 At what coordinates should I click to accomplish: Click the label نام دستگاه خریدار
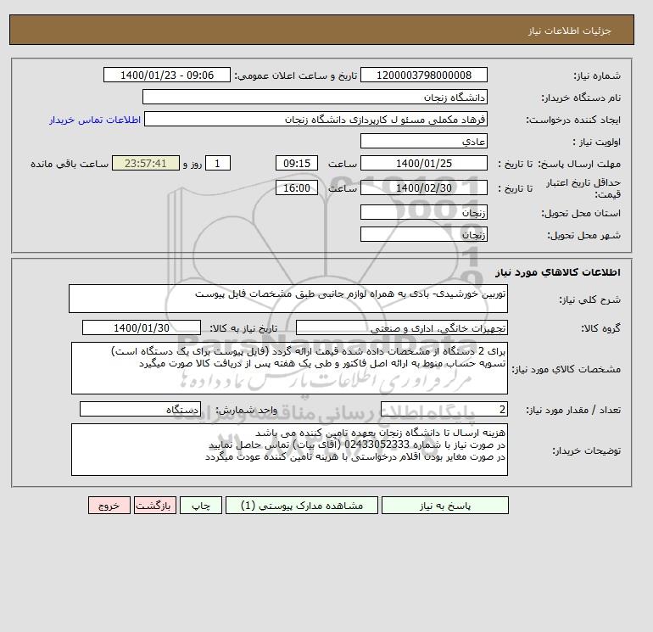[581, 98]
